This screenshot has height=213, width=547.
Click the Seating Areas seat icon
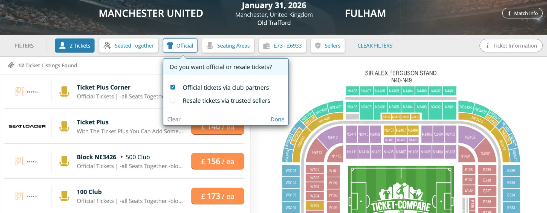click(x=210, y=45)
